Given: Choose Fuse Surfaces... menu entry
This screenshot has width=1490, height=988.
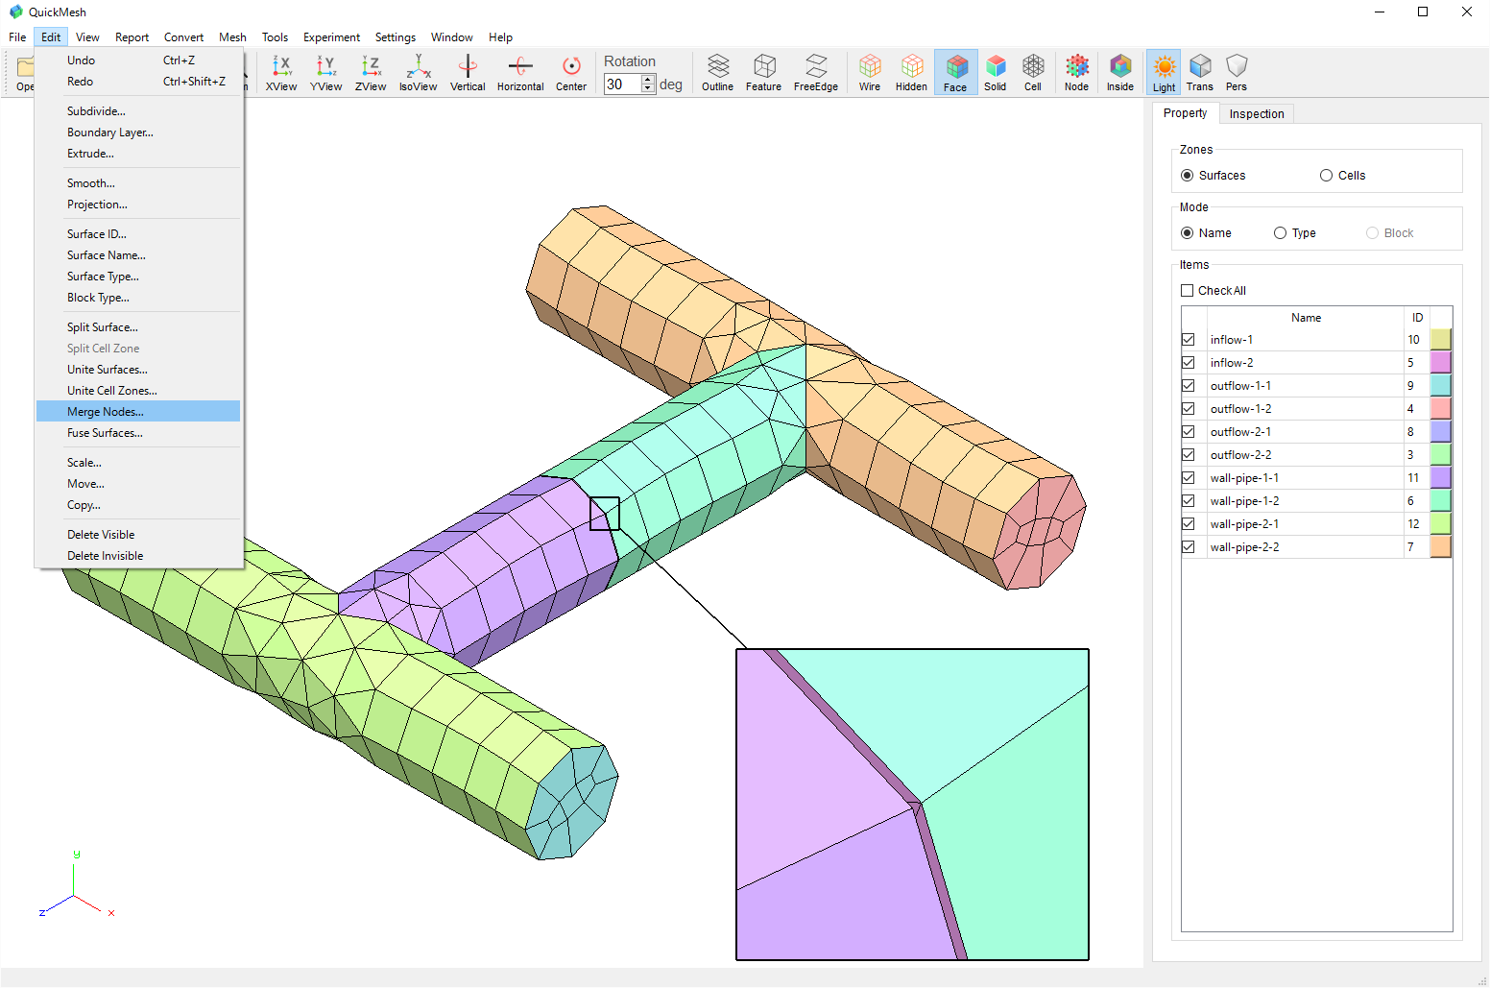Looking at the screenshot, I should pos(138,433).
